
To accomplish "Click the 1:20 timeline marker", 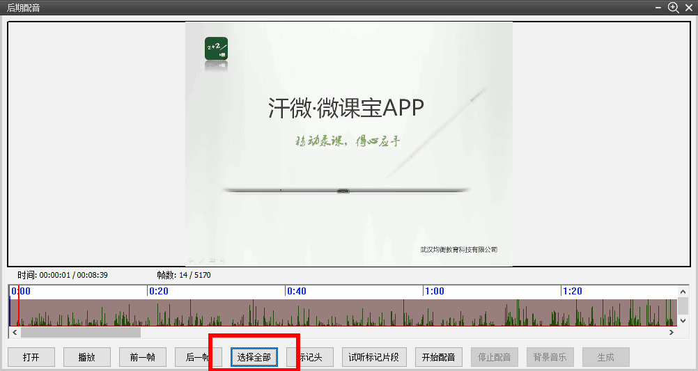I will click(573, 292).
